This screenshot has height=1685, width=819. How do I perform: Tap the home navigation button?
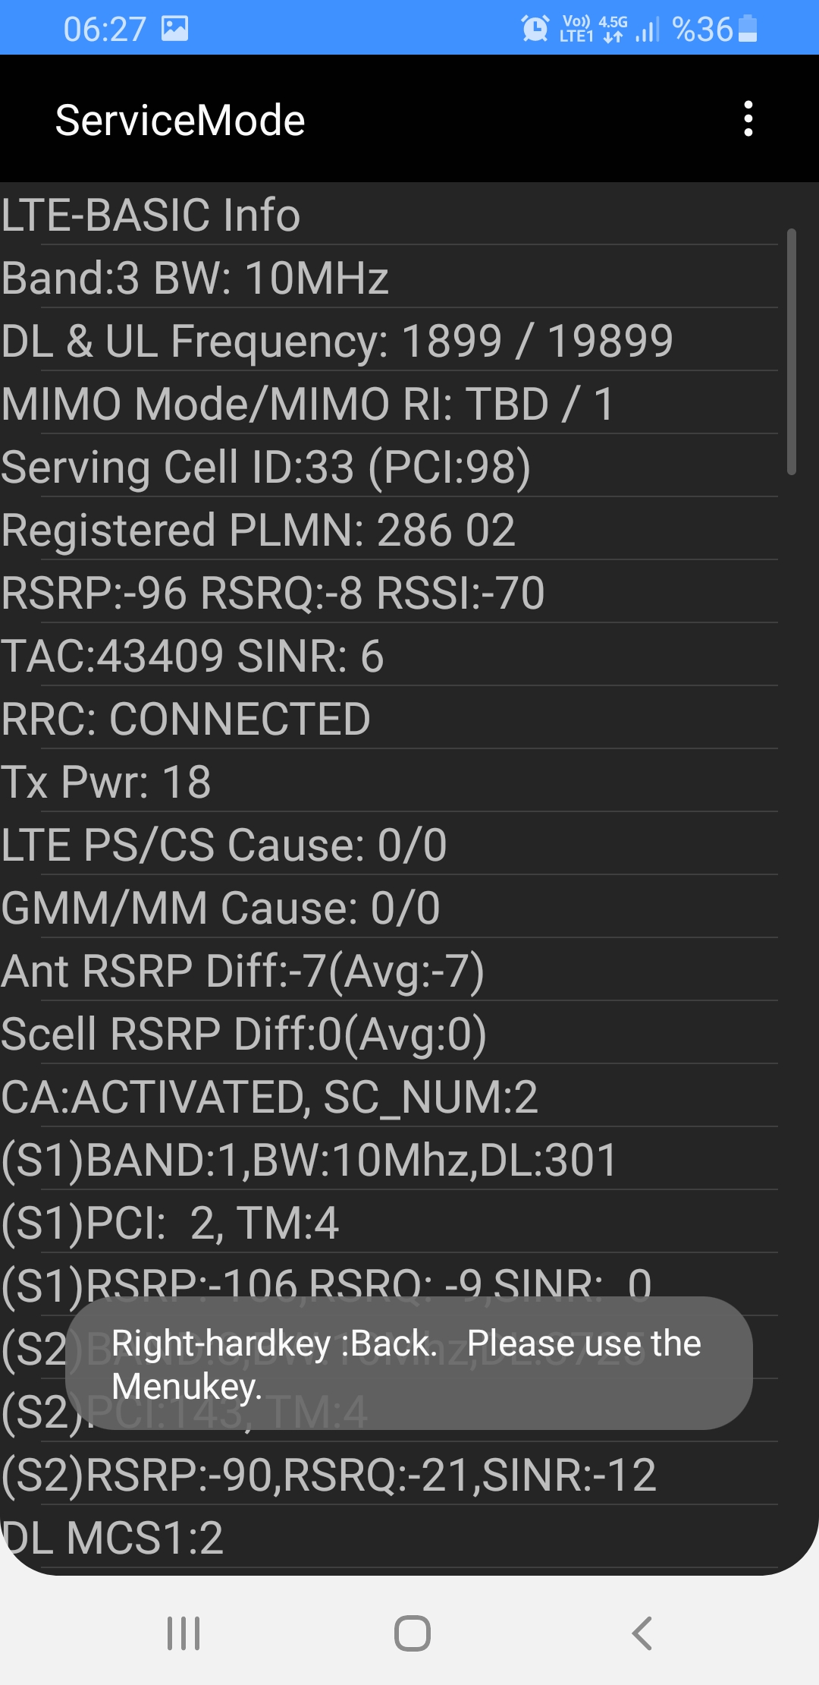pyautogui.click(x=413, y=1633)
